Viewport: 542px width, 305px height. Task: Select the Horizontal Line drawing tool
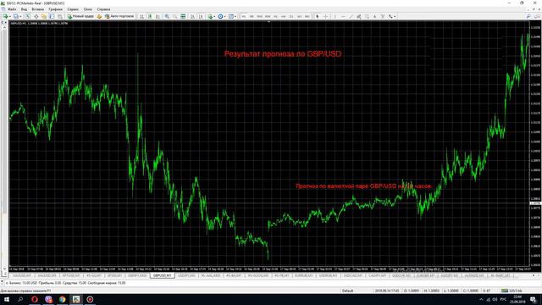coord(343,16)
